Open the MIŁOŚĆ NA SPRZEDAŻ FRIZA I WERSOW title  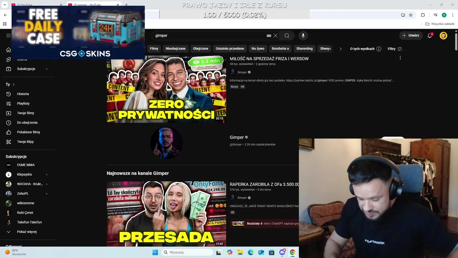(269, 59)
